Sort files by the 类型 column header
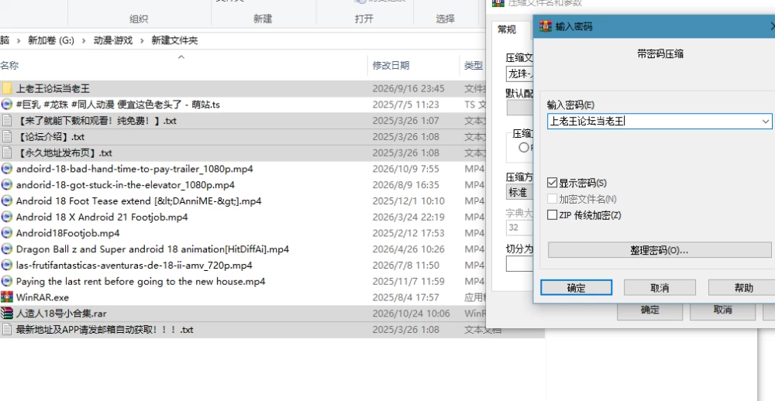This screenshot has width=775, height=401. (x=474, y=65)
